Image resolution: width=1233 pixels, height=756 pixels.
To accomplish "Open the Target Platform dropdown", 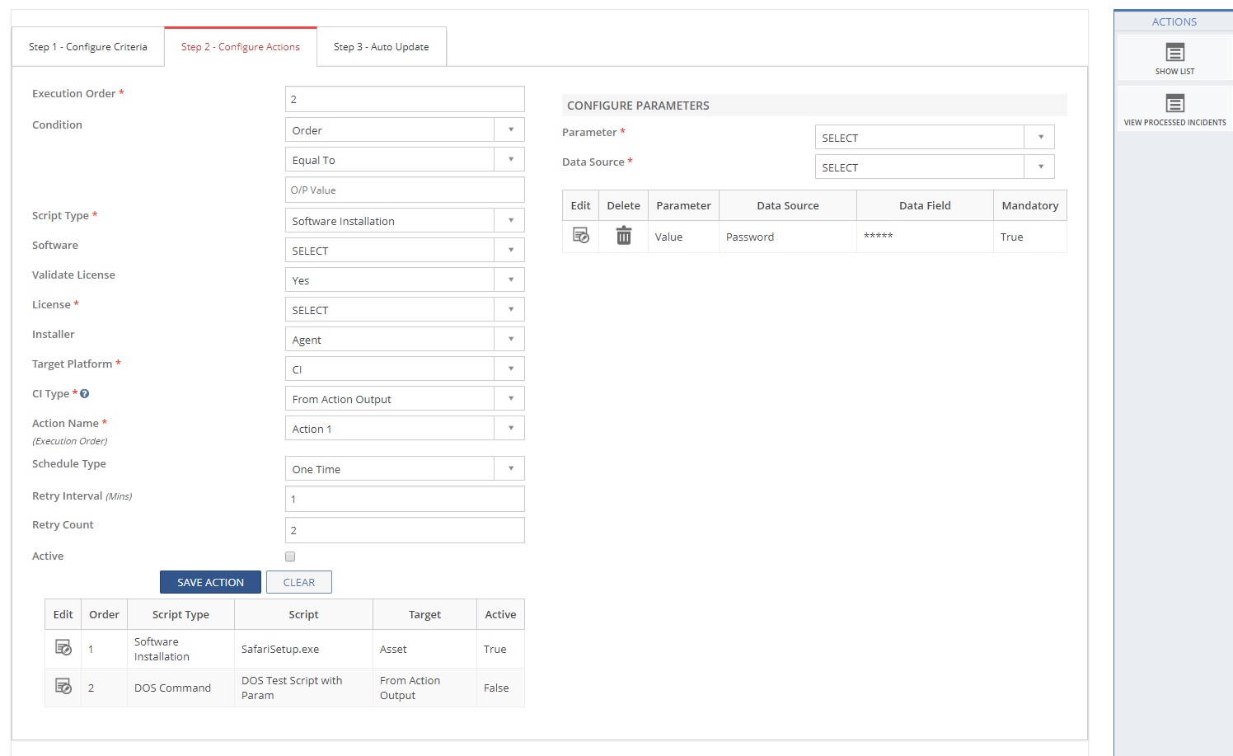I will pyautogui.click(x=404, y=369).
